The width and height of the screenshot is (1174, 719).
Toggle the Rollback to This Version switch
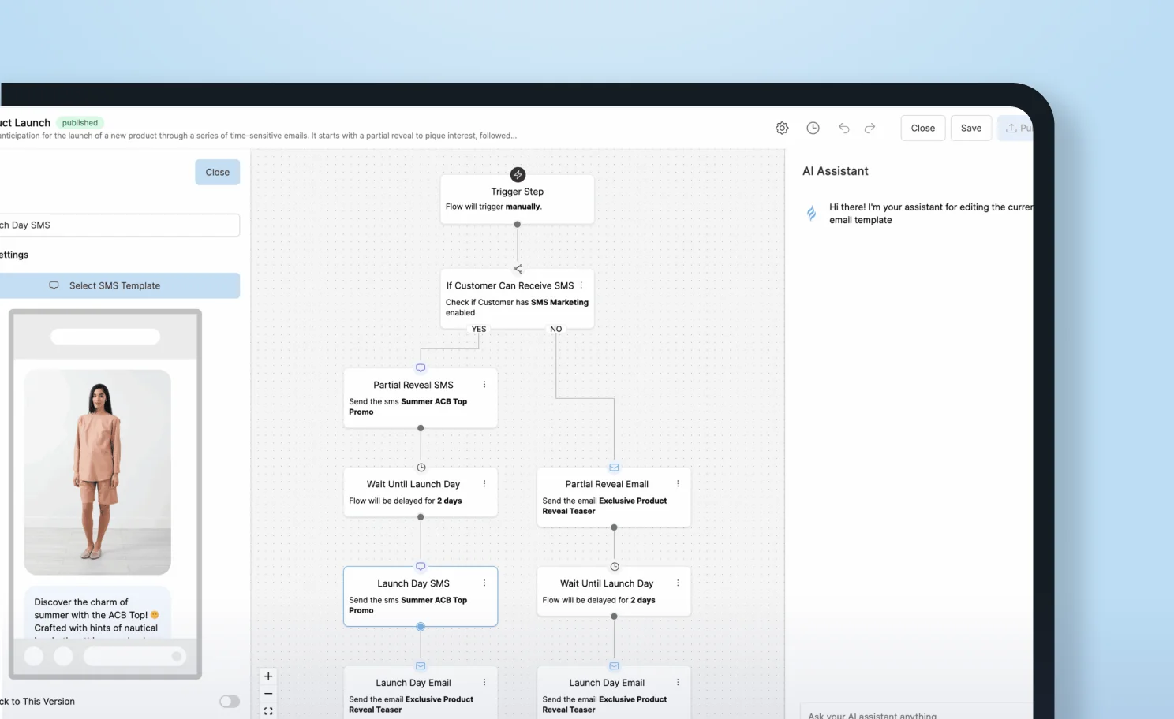click(x=230, y=702)
